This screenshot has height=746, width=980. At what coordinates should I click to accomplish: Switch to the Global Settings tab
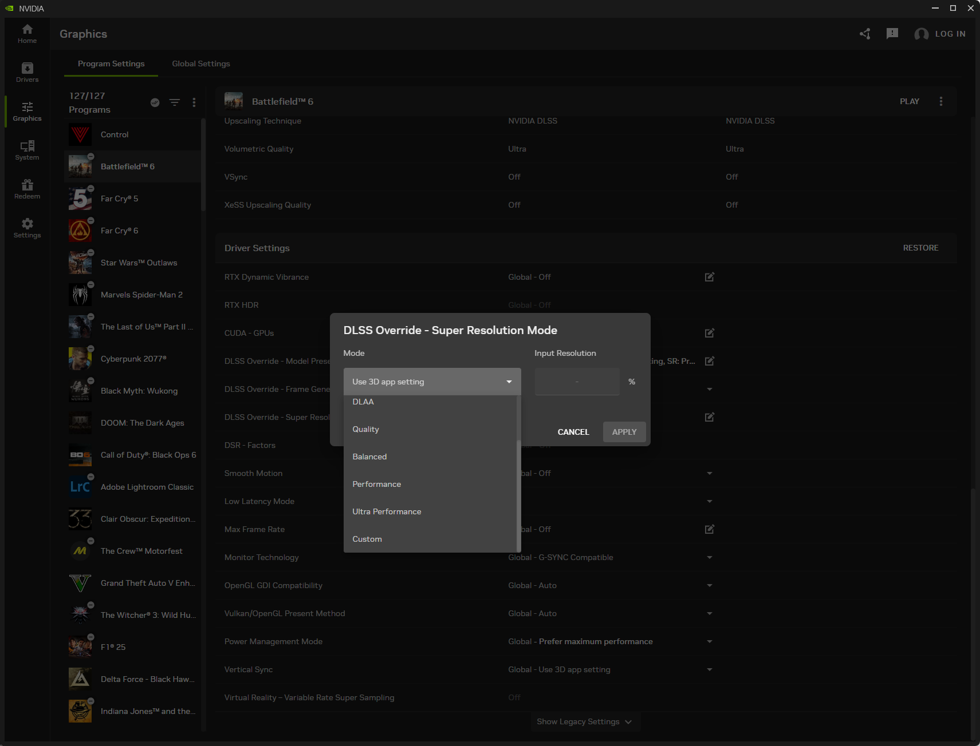(201, 64)
